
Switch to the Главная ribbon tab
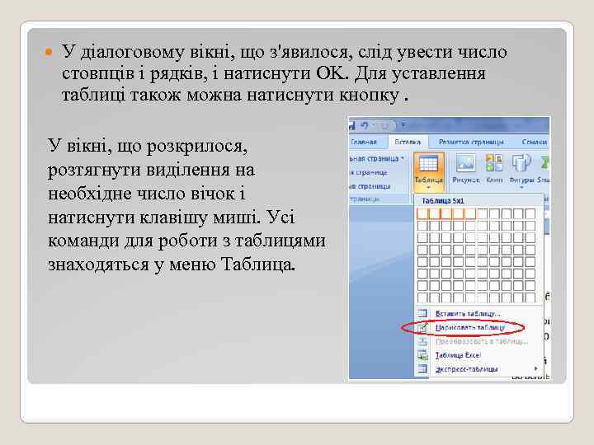point(363,142)
